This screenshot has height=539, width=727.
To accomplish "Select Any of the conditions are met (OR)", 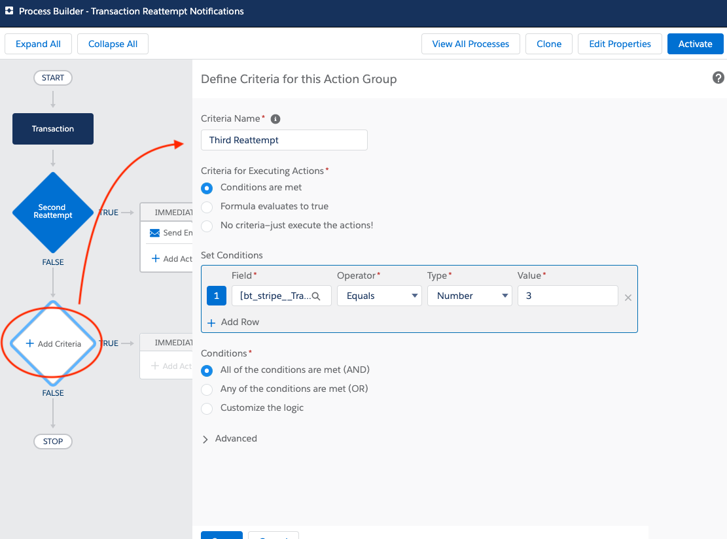I will click(207, 389).
